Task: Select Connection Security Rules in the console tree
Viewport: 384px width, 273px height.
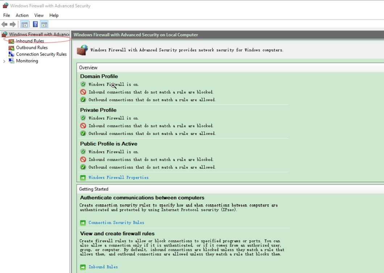Action: click(41, 54)
